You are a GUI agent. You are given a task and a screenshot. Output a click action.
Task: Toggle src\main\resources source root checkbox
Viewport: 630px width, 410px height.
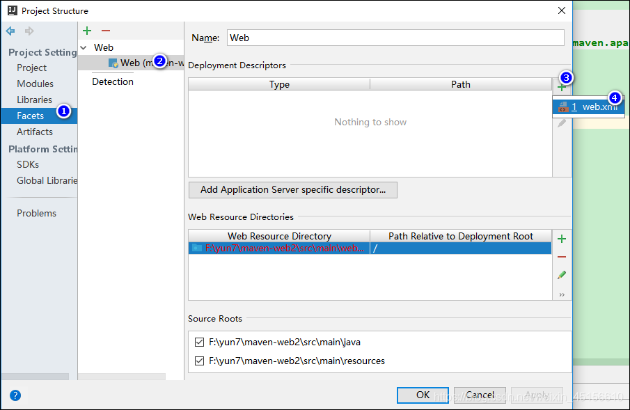pyautogui.click(x=199, y=361)
